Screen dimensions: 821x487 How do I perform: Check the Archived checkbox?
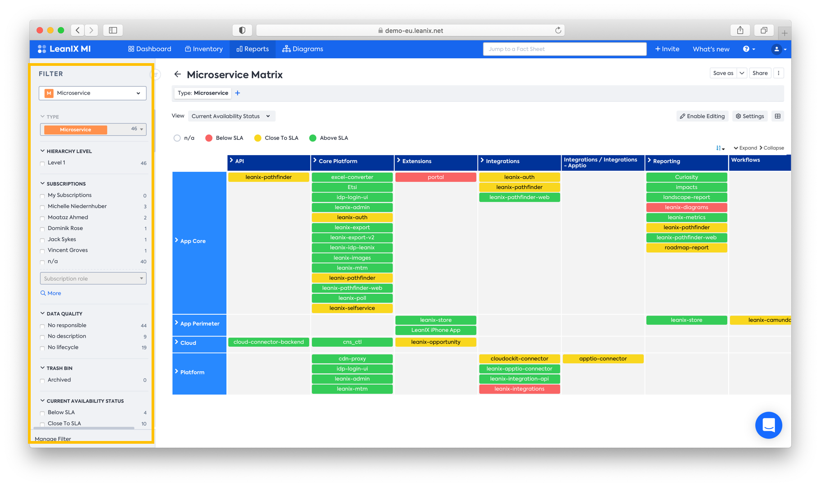(42, 380)
